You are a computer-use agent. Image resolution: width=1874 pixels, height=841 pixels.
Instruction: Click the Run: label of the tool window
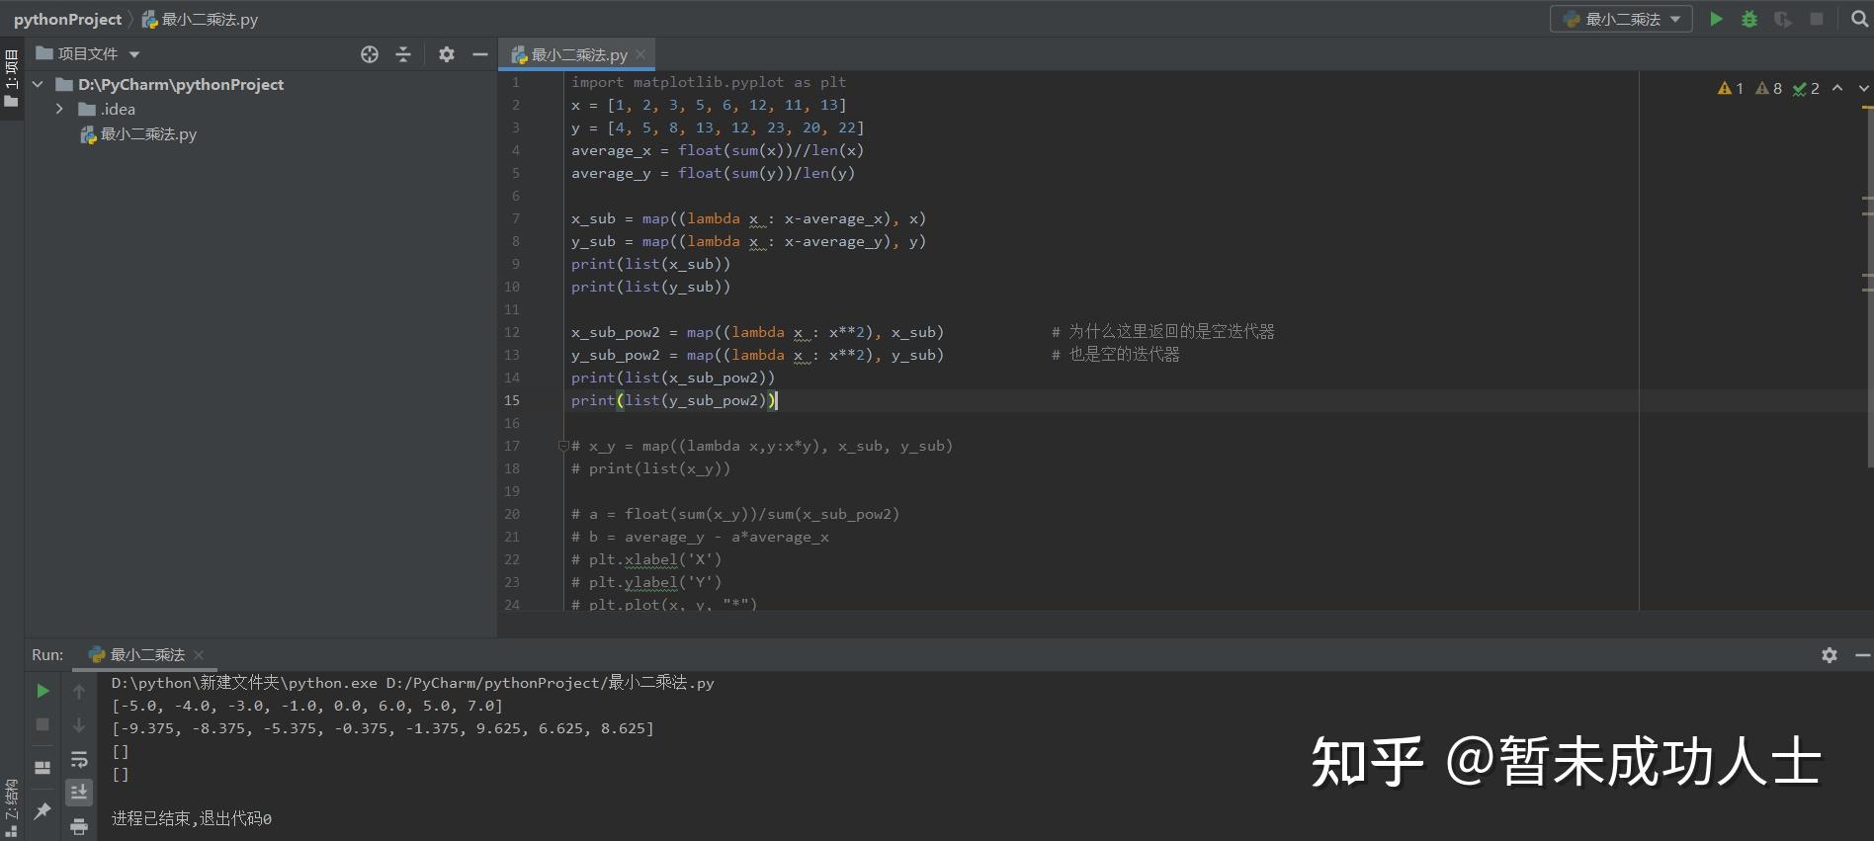coord(47,654)
